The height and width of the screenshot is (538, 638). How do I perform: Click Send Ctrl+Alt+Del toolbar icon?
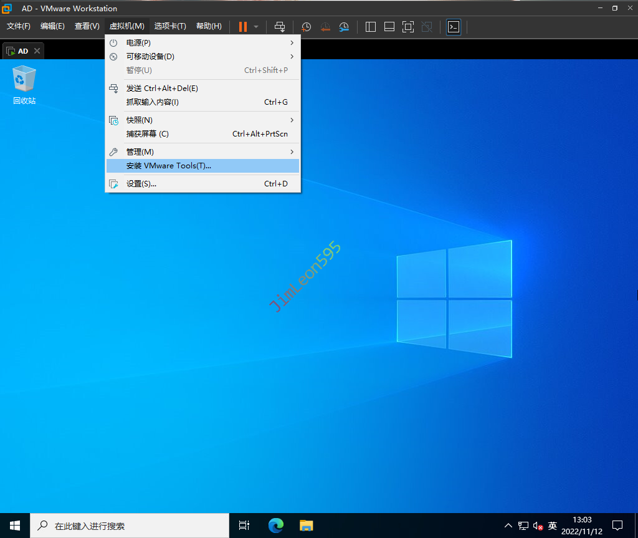click(x=280, y=27)
